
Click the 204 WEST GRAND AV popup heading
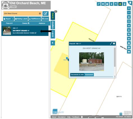pyautogui.click(x=91, y=48)
